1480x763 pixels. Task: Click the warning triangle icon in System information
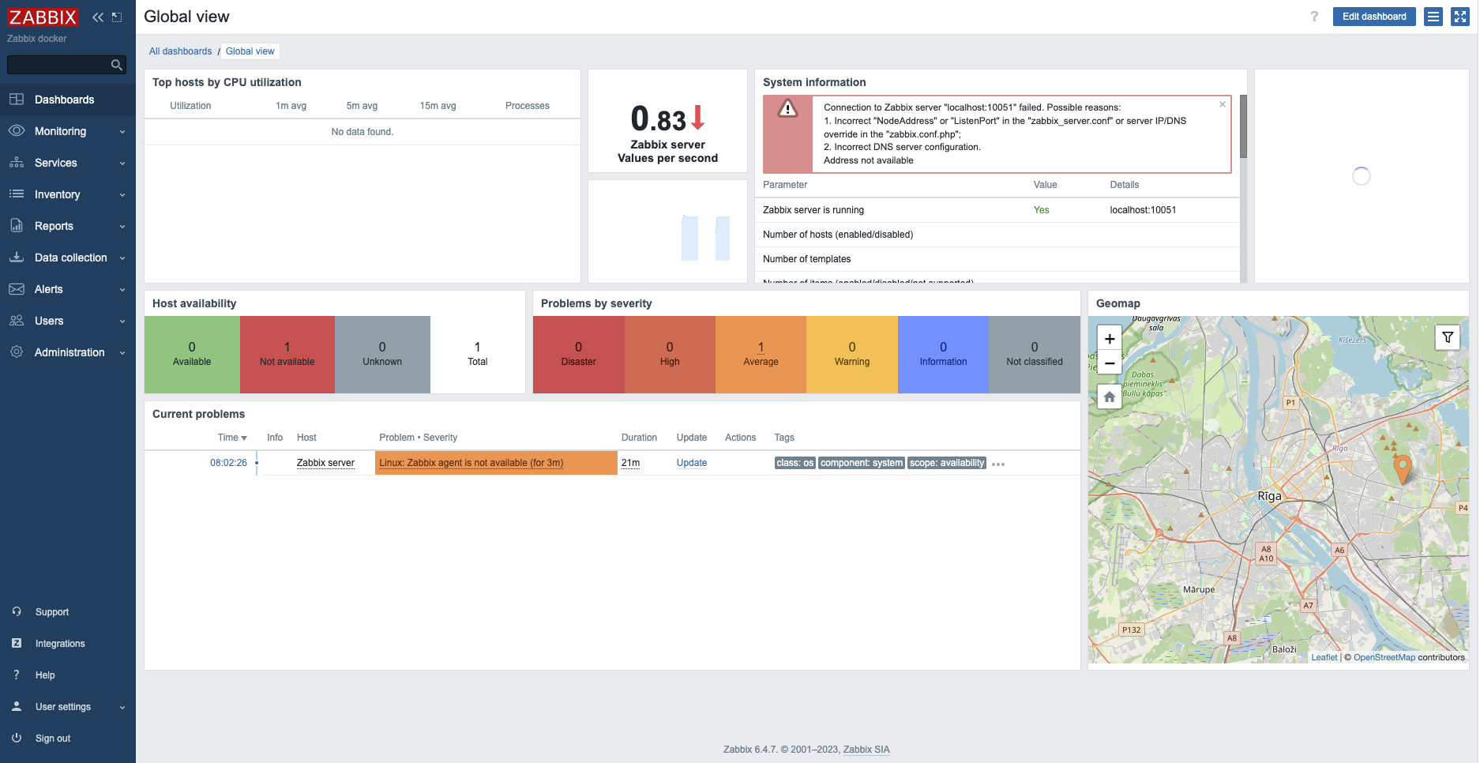click(787, 108)
